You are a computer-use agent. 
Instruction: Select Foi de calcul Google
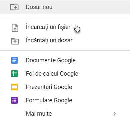pos(52,74)
